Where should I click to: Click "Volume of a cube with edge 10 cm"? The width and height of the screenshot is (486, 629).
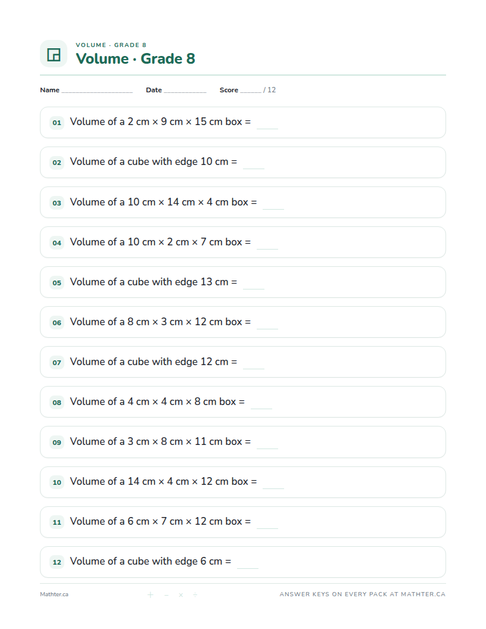tap(149, 161)
